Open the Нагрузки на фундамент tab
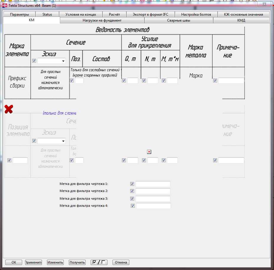The image size is (274, 270). coord(102,20)
